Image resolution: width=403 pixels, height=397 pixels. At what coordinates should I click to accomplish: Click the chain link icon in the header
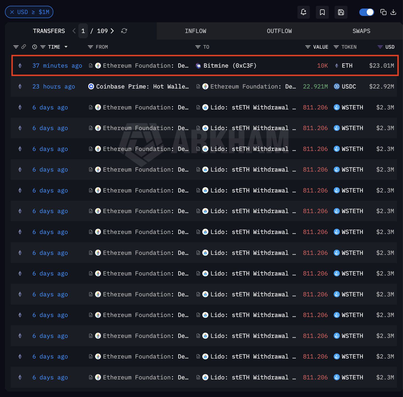24,47
